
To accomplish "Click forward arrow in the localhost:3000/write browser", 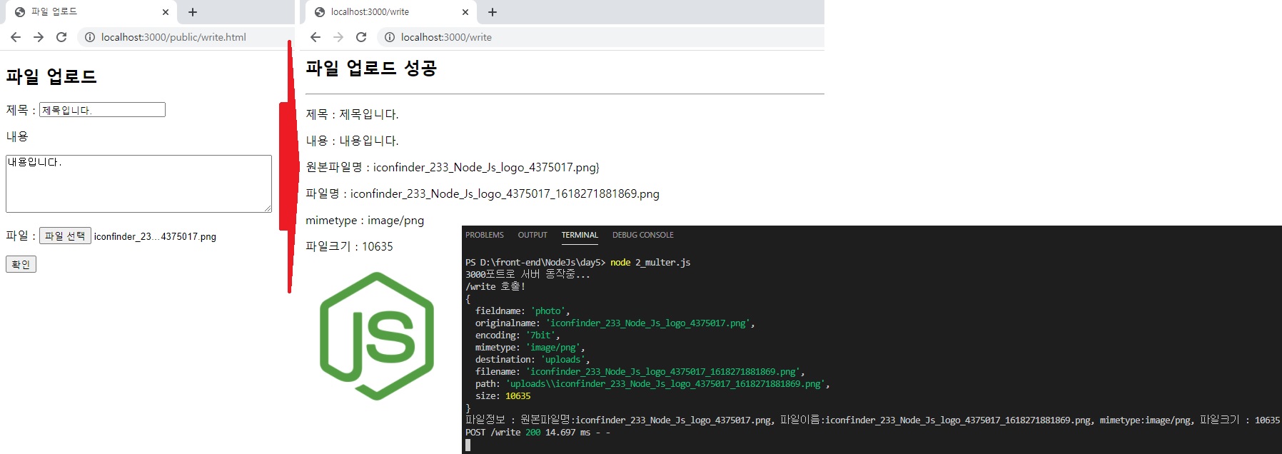I will click(338, 37).
